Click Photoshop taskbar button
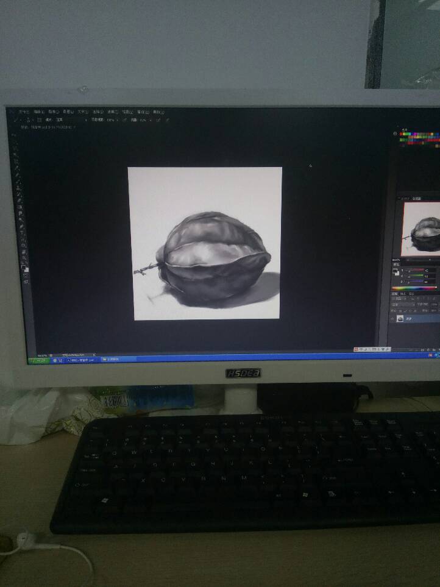 pos(82,360)
